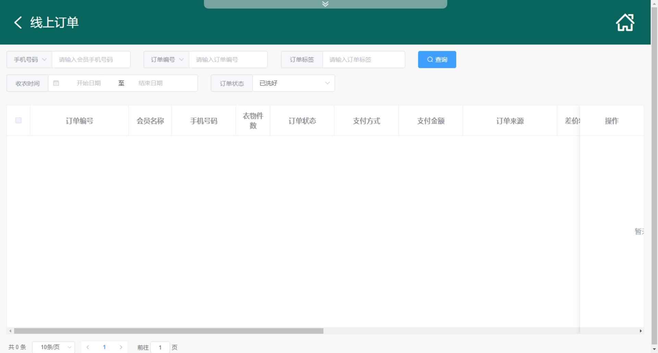Screen dimensions: 658x353
Task: Click the 订单标签 input field
Action: tap(363, 60)
